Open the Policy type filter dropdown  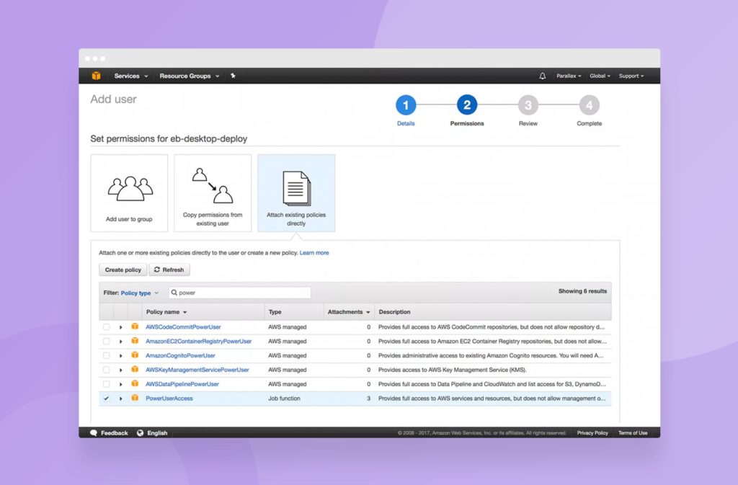click(x=139, y=293)
